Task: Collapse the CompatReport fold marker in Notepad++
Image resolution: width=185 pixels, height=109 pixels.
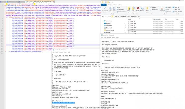Action: [x=5, y=6]
